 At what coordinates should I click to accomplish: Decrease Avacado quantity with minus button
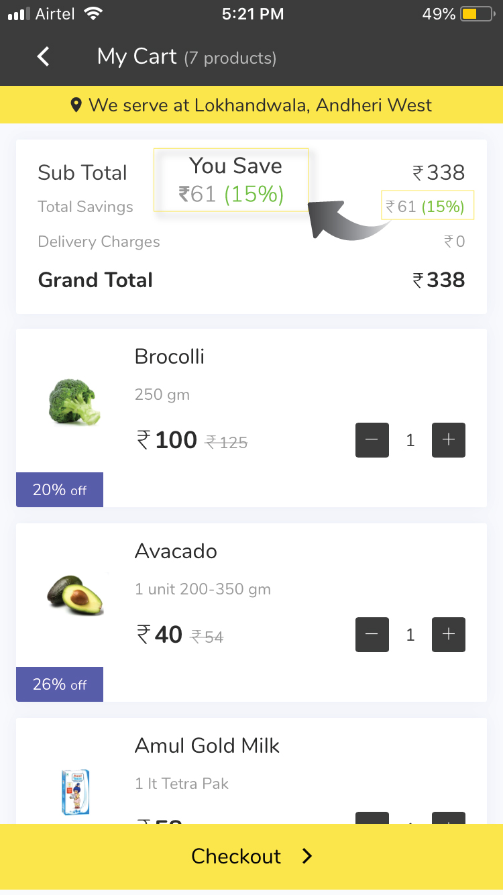372,635
